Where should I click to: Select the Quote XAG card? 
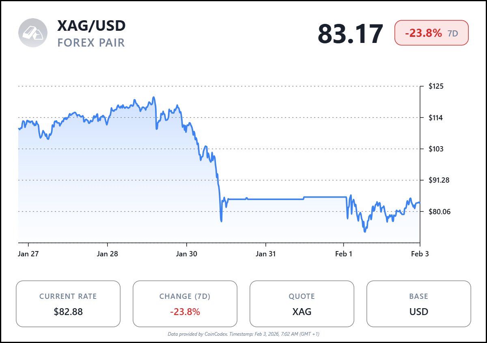tap(302, 304)
